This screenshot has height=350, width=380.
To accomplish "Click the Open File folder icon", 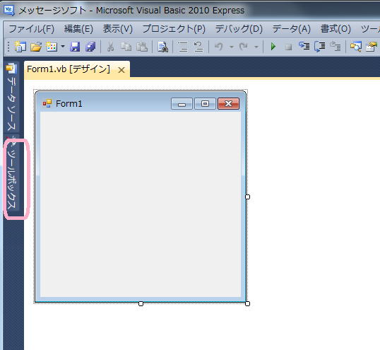I will [x=36, y=47].
